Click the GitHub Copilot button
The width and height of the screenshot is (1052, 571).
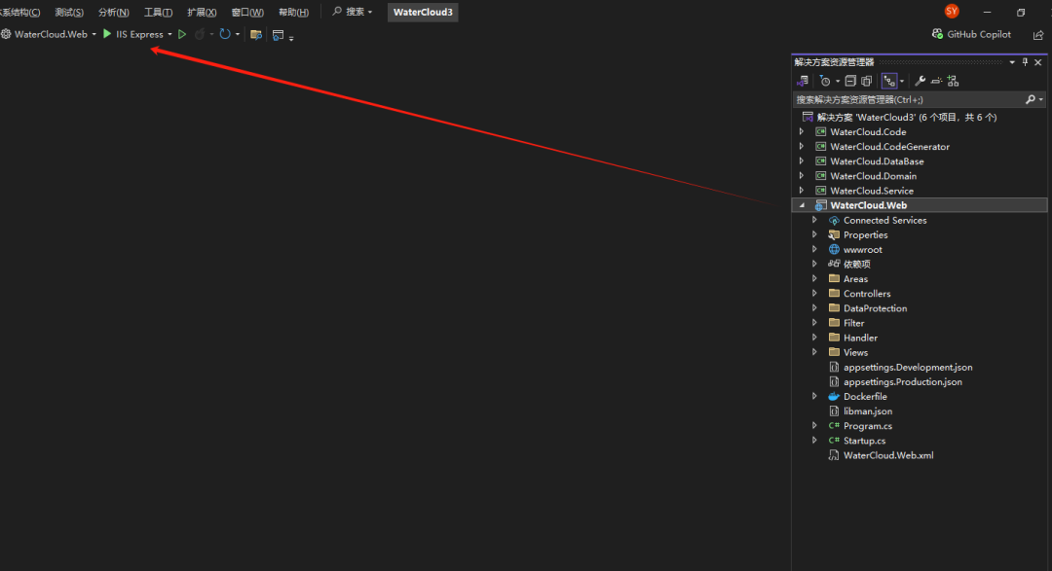coord(971,34)
